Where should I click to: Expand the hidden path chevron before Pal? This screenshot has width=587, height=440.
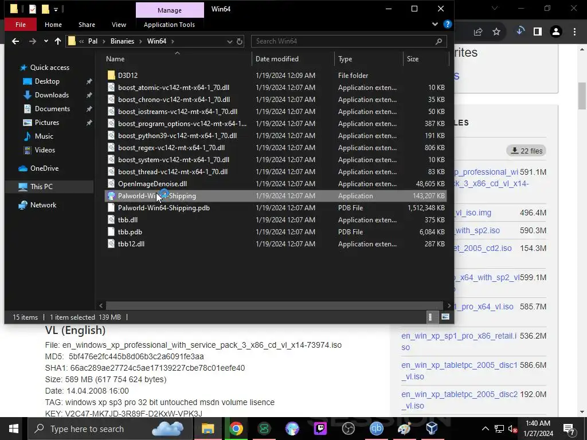click(81, 41)
